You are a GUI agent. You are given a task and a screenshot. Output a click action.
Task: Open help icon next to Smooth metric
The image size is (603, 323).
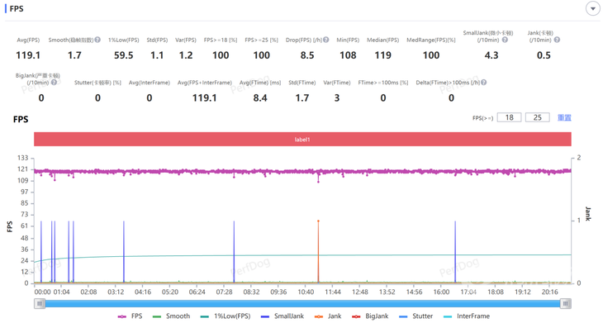click(97, 40)
